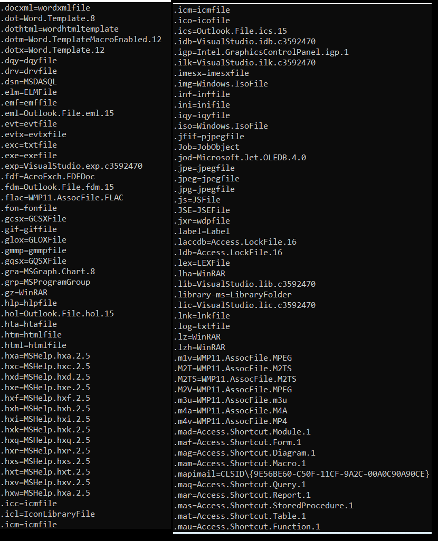Click the .icl=IconLibraryFile entry

pyautogui.click(x=47, y=514)
